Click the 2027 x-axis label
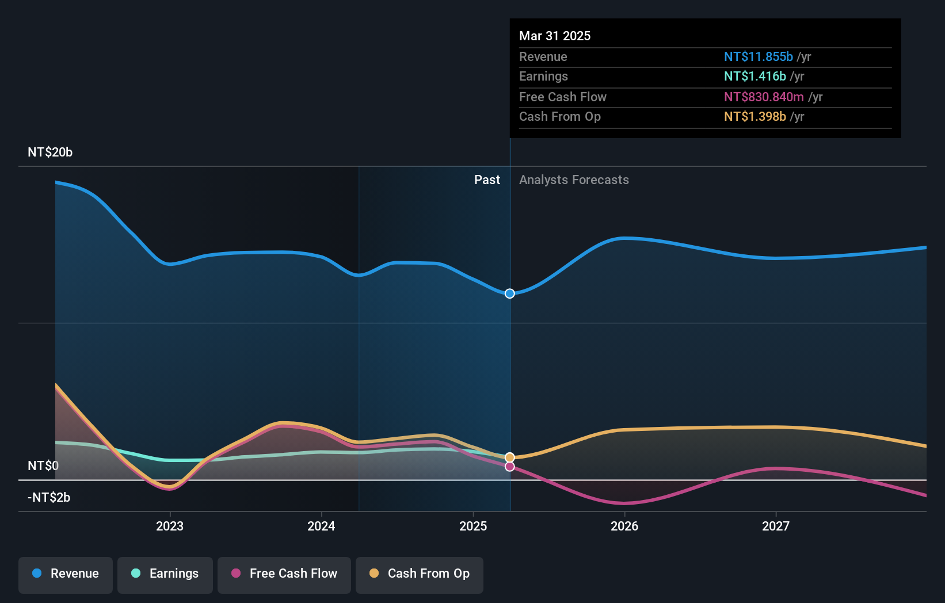Image resolution: width=945 pixels, height=603 pixels. [x=776, y=526]
